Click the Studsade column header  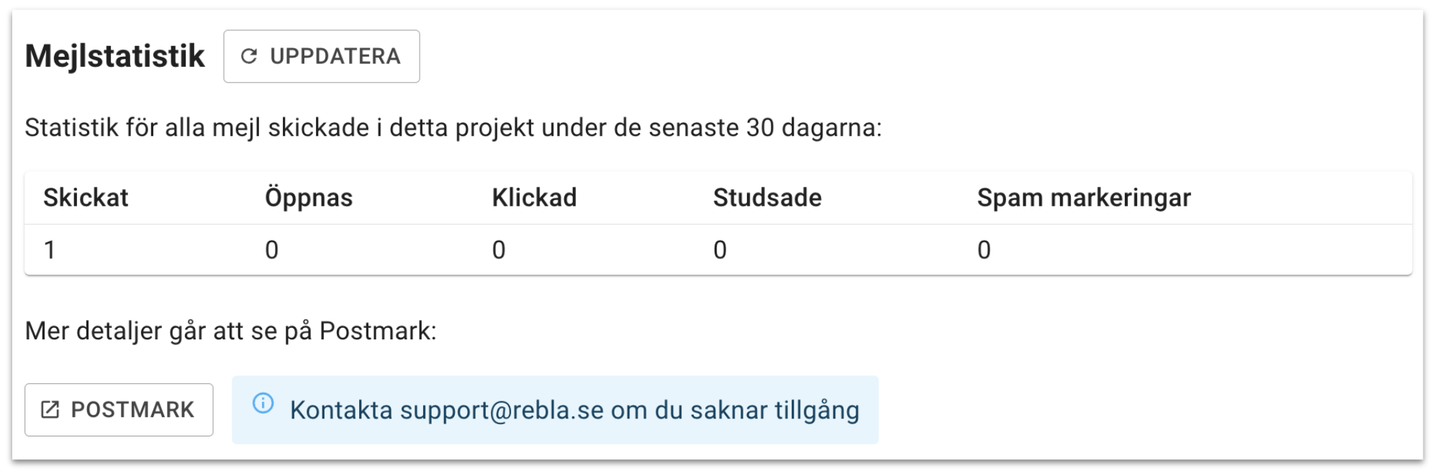click(x=767, y=198)
